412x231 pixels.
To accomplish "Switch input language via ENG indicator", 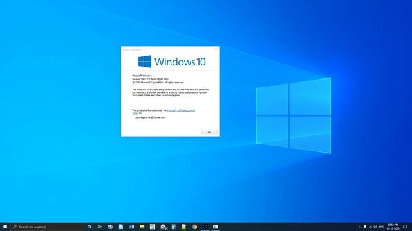I will pos(382,227).
